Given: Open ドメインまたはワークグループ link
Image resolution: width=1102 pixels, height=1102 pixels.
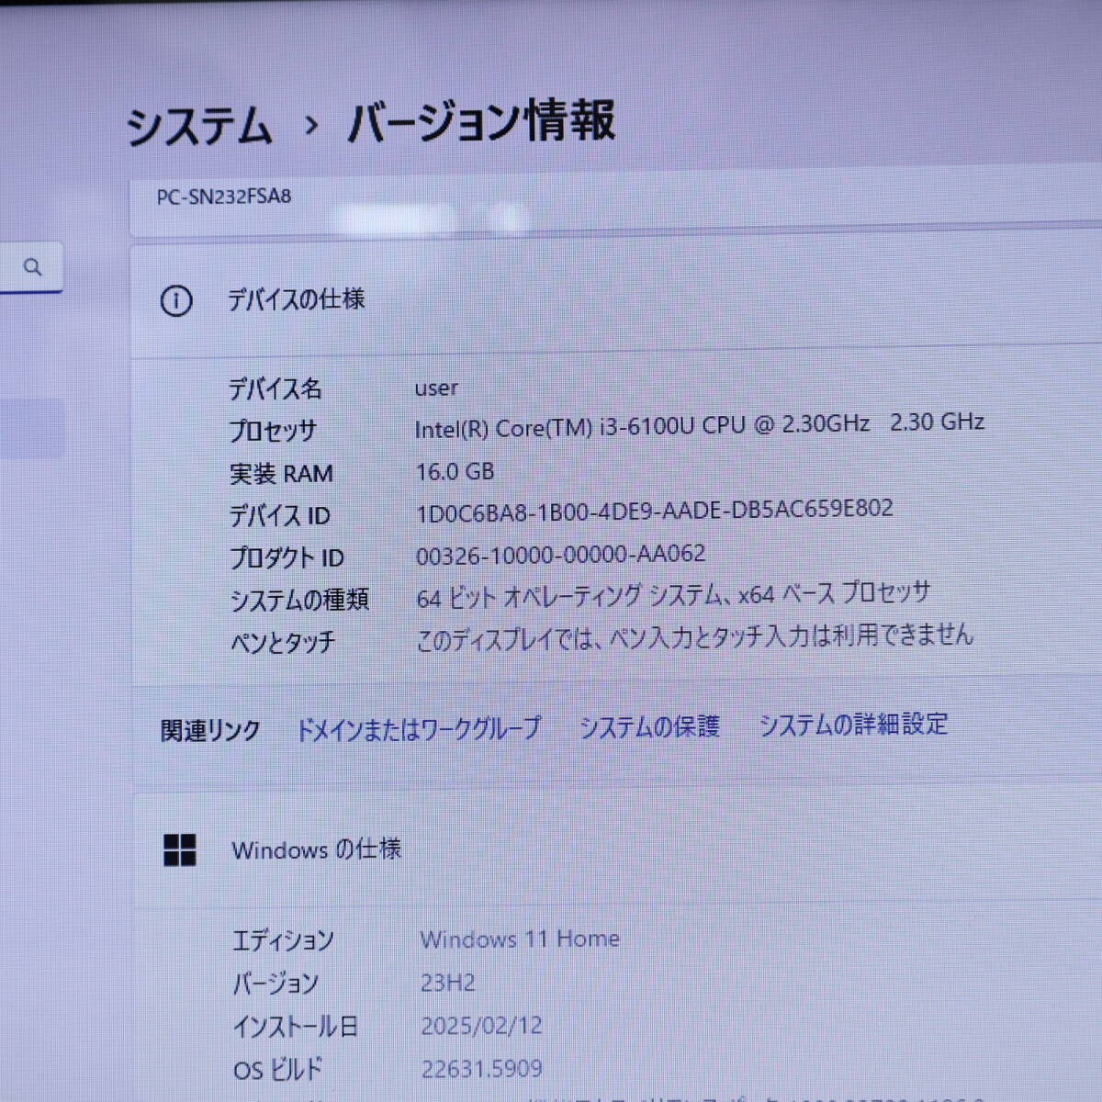Looking at the screenshot, I should pyautogui.click(x=419, y=729).
